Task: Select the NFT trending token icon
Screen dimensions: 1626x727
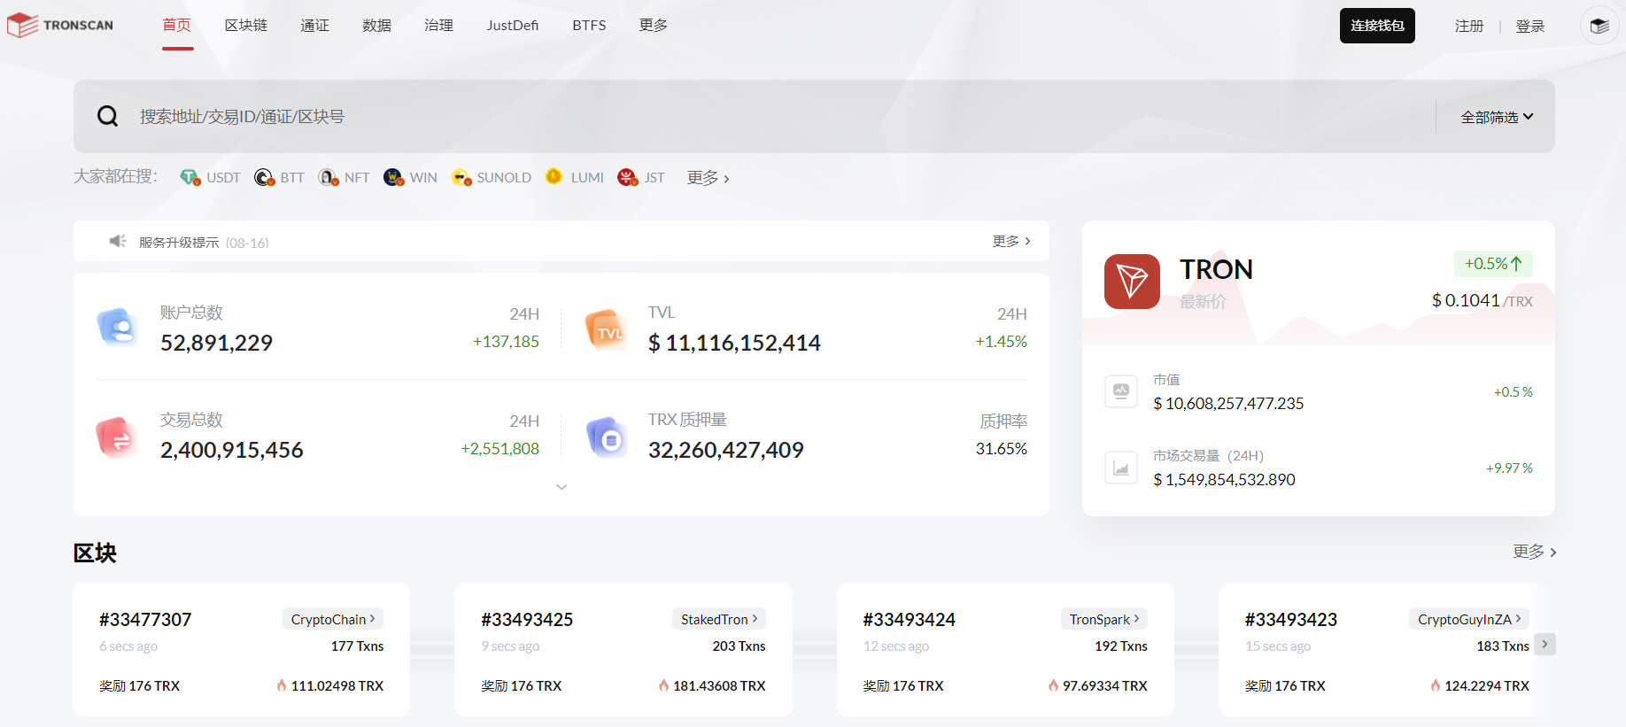Action: (x=329, y=177)
